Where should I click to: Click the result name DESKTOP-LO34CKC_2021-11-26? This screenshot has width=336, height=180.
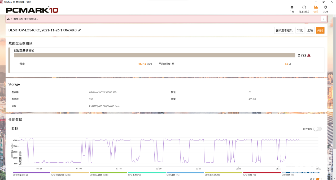pyautogui.click(x=42, y=30)
